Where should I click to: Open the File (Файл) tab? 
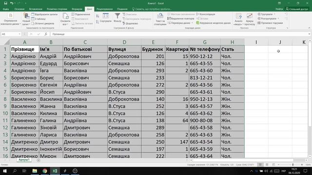(6, 9)
